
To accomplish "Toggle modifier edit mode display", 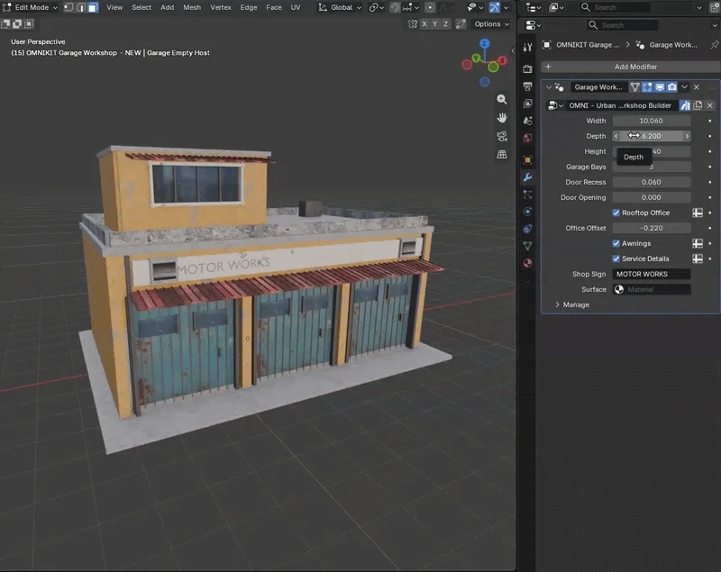I will (x=647, y=86).
